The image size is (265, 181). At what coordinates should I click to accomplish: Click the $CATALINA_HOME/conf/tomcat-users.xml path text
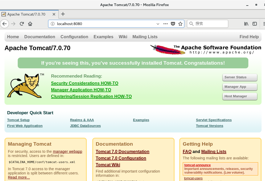click(42, 162)
